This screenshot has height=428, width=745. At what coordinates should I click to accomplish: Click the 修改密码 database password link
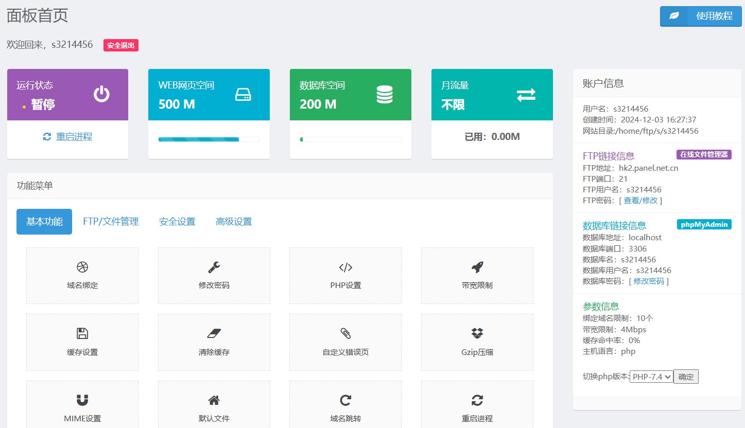tap(649, 281)
